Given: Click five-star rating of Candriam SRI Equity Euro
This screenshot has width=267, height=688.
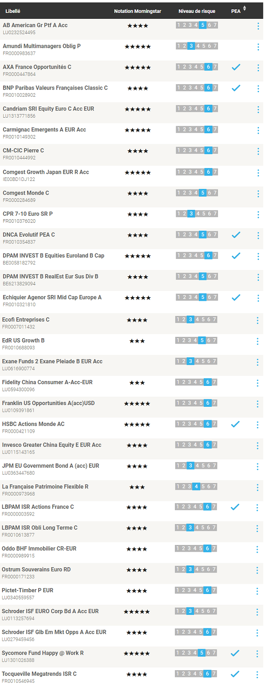Looking at the screenshot, I should pos(138,109).
